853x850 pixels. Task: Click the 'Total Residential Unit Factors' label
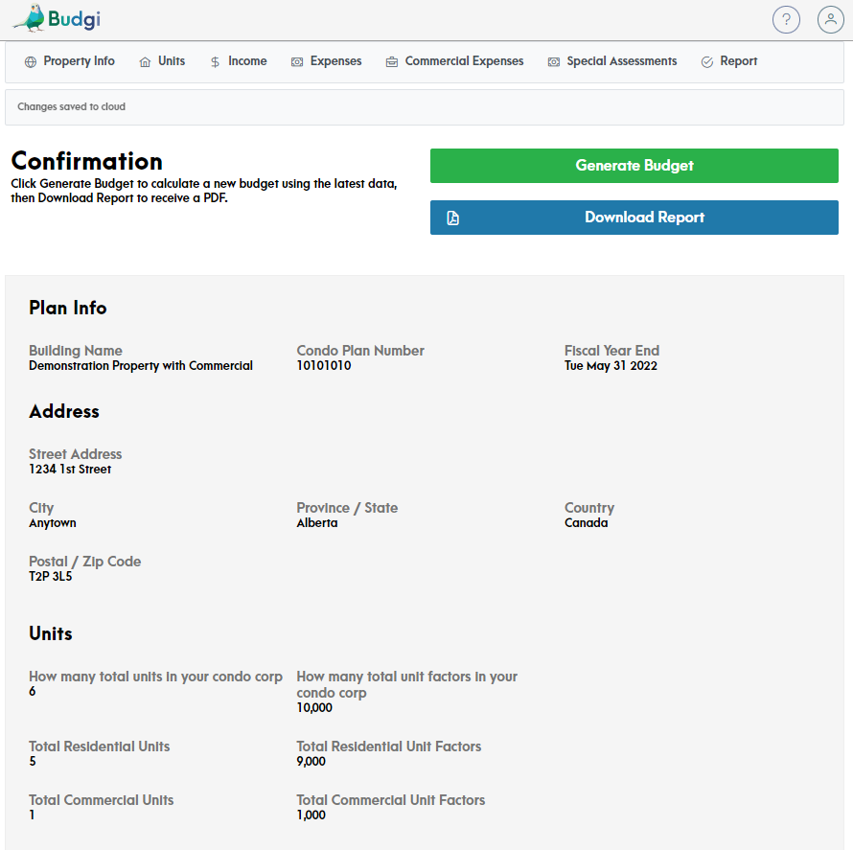tap(388, 747)
